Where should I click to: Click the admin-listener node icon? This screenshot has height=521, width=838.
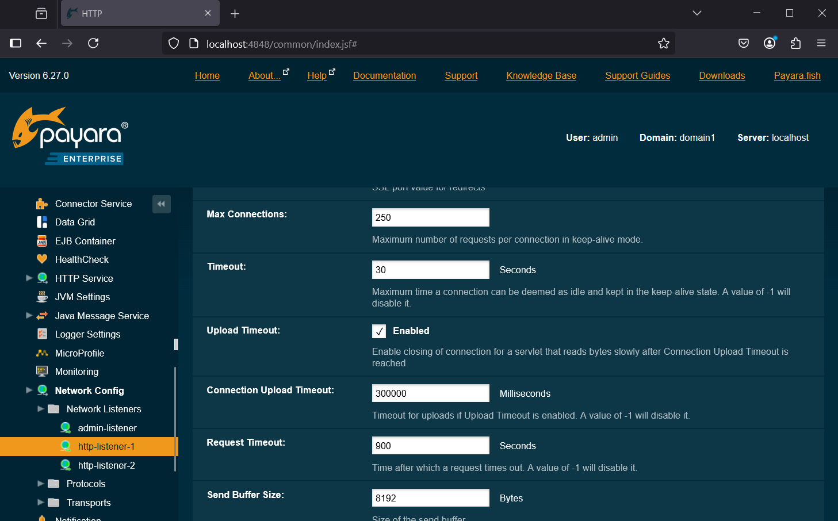[66, 428]
